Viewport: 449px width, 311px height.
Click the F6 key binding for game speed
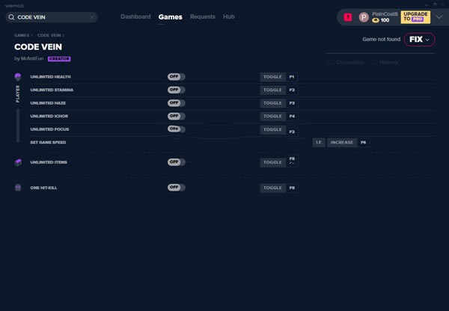(x=363, y=143)
